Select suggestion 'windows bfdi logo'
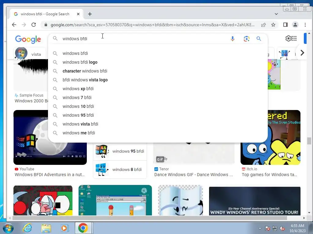 click(x=158, y=62)
